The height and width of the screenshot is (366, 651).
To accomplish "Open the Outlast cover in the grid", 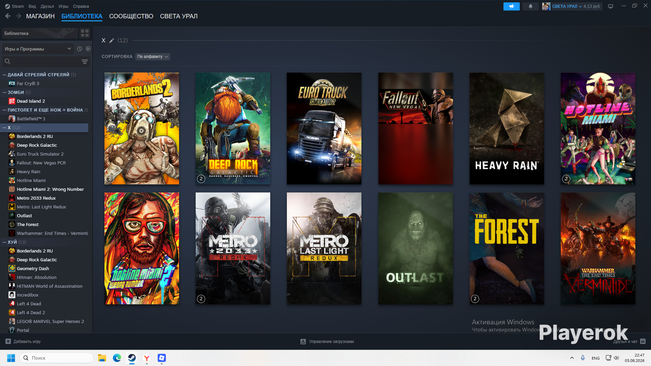I will click(x=416, y=249).
